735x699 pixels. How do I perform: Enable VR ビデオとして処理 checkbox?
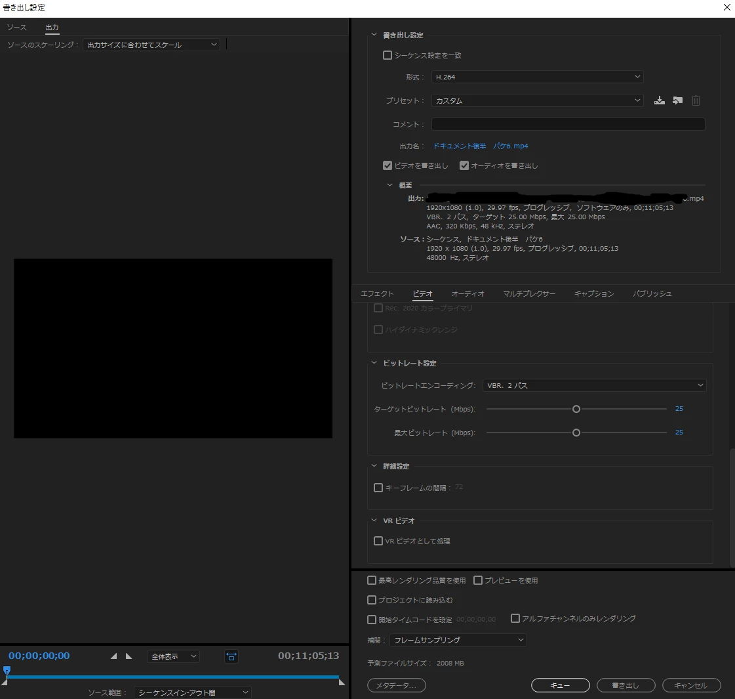(x=378, y=541)
